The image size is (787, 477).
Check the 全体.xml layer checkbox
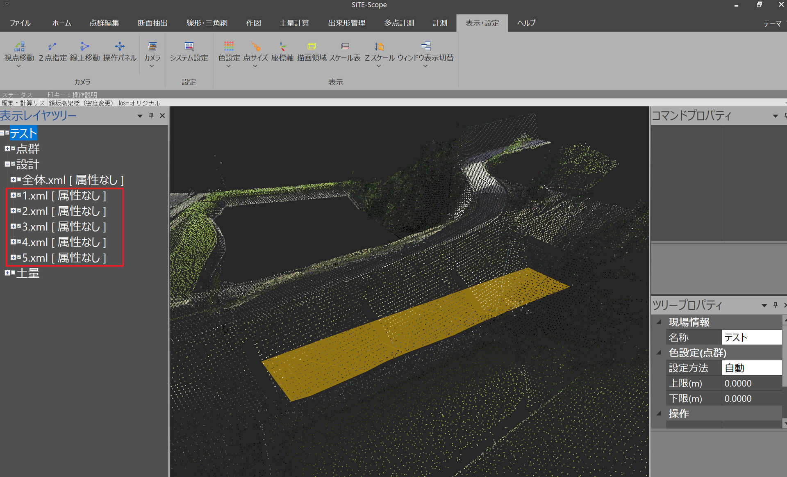coord(19,180)
